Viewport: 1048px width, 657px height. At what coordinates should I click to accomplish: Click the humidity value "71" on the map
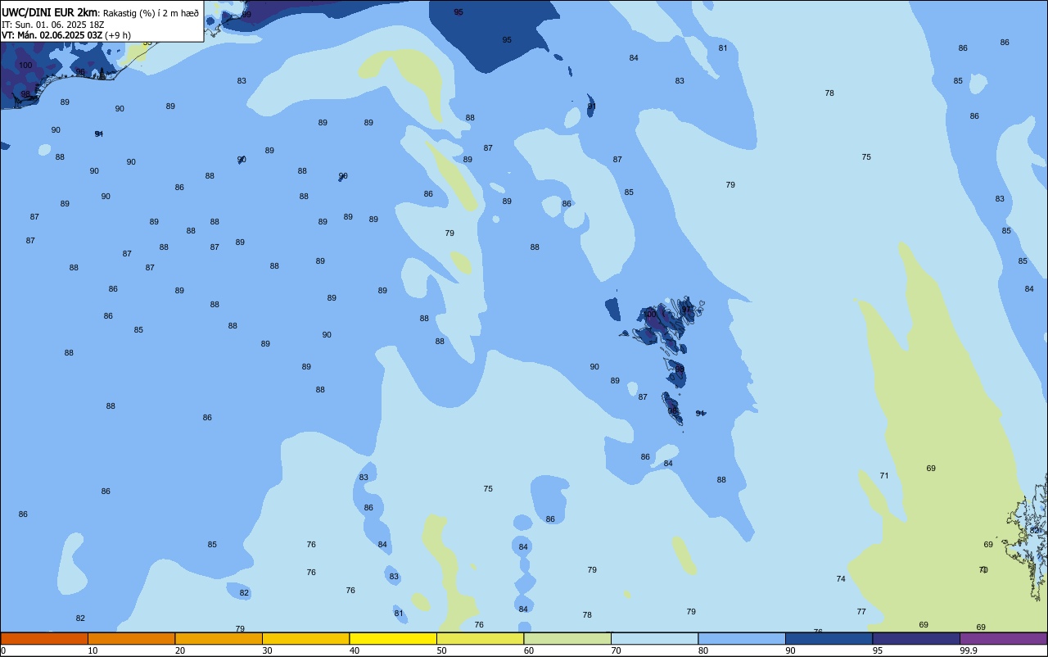click(884, 475)
